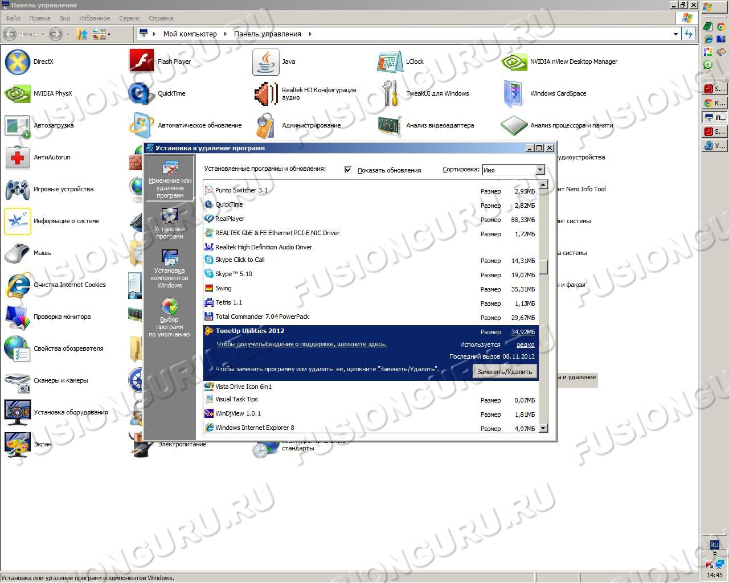The image size is (729, 583).
Task: Launch Chrome from quick launch
Action: tap(721, 27)
